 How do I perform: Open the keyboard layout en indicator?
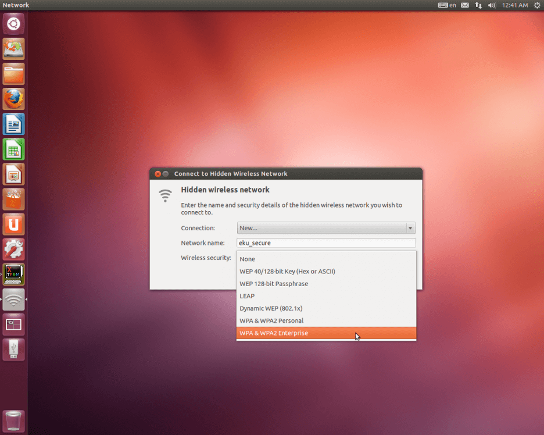tap(447, 5)
